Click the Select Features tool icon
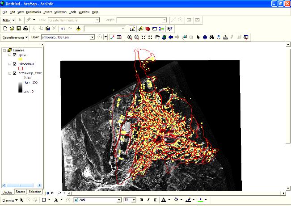 (184, 37)
